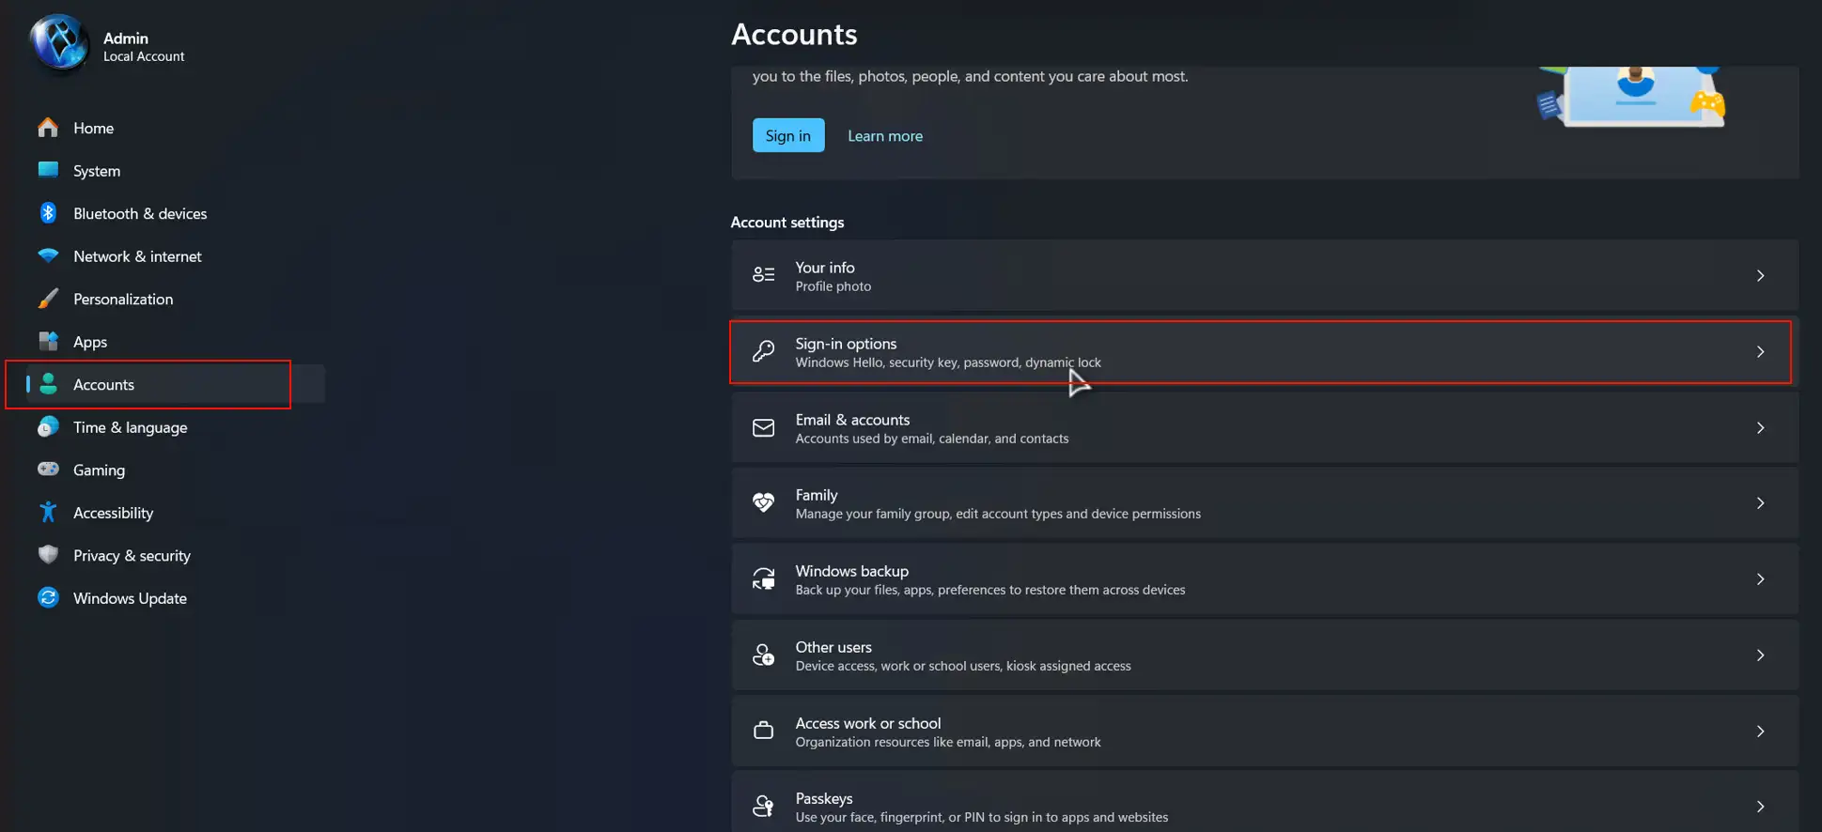Click the Sign-in options key icon

[764, 351]
